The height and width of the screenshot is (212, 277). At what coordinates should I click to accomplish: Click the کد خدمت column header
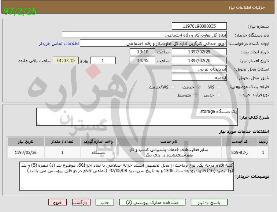click(239, 142)
